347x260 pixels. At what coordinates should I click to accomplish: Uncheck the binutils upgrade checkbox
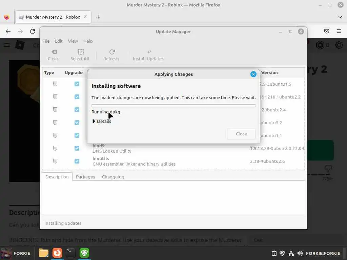pyautogui.click(x=77, y=161)
